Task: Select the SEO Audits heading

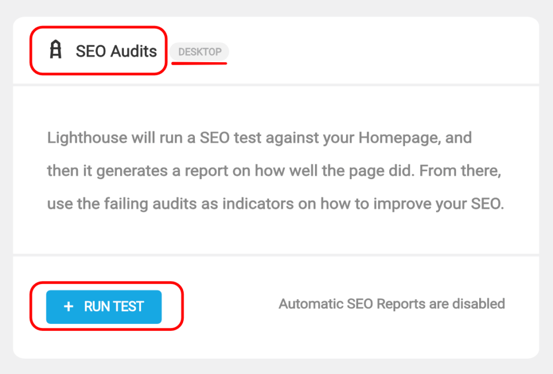Action: coord(116,51)
